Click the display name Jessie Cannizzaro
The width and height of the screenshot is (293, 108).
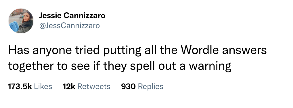[72, 16]
